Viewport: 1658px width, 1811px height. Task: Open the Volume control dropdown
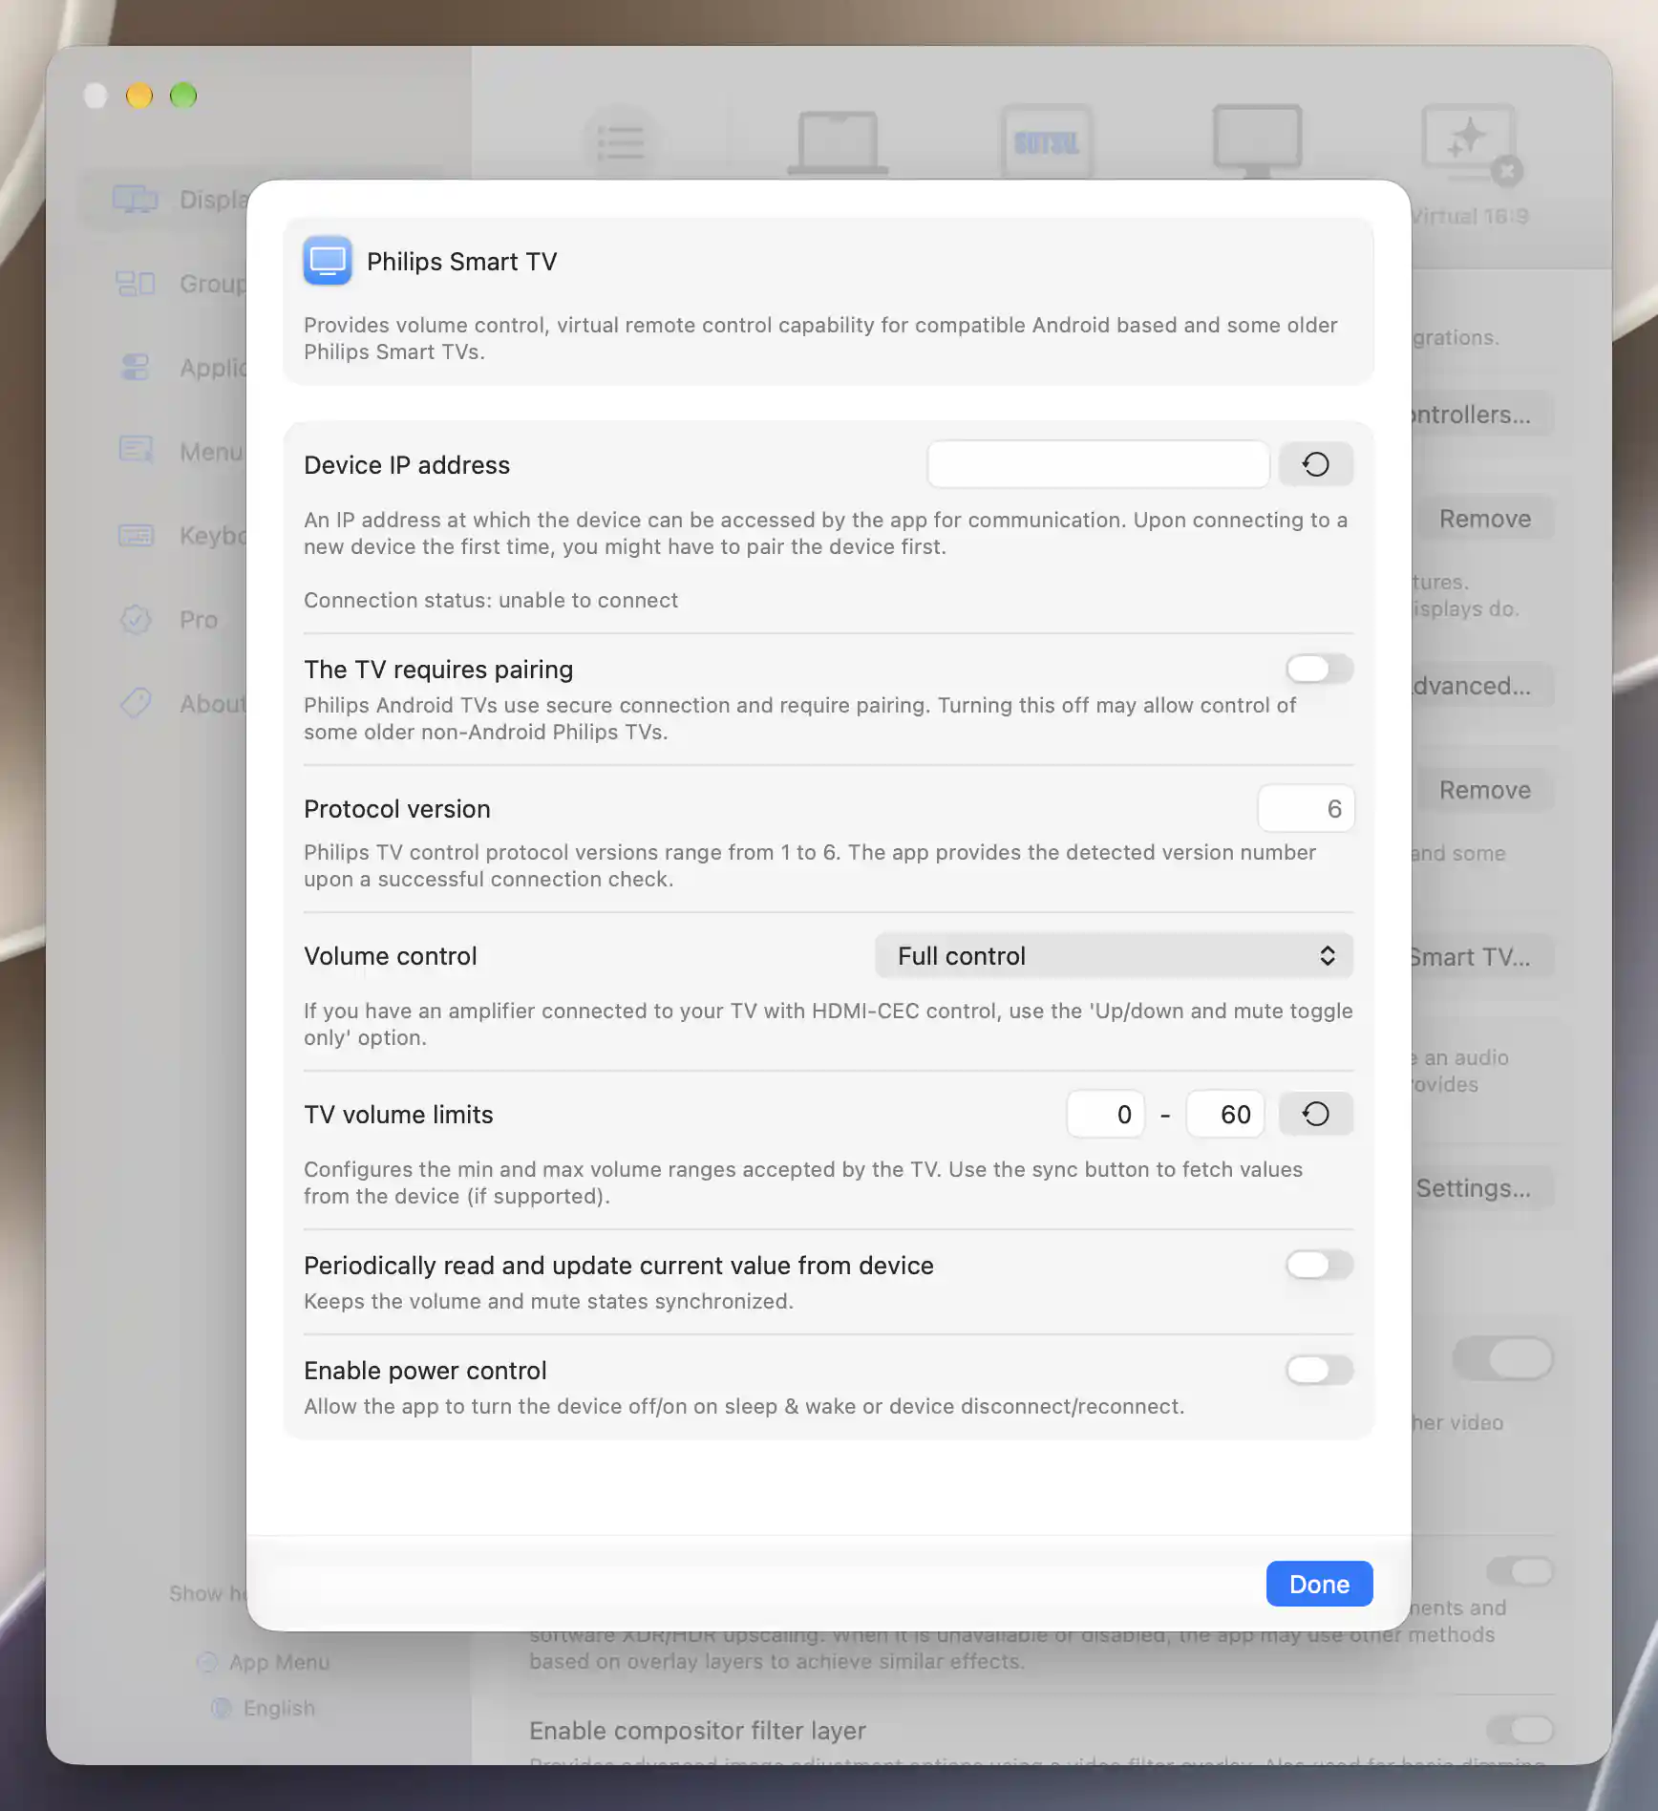tap(1114, 956)
